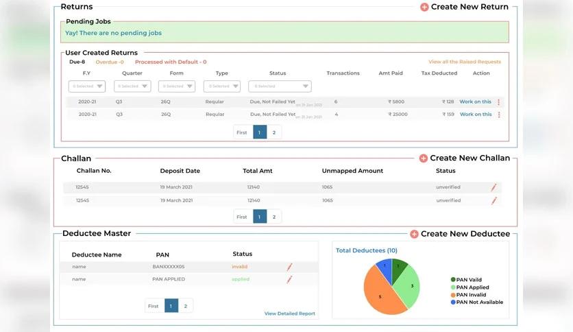Click Work on this for the ₹25000 return
This screenshot has width=573, height=332.
pyautogui.click(x=476, y=114)
